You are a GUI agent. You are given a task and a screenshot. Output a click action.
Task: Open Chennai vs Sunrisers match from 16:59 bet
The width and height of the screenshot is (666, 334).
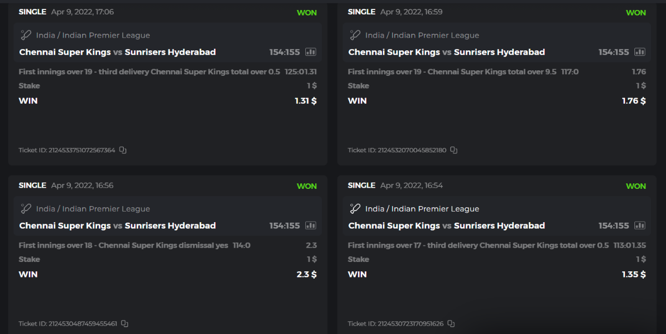(x=447, y=52)
